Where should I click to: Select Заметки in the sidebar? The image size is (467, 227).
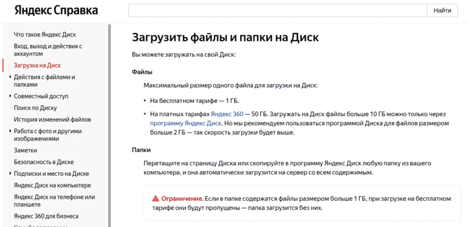point(26,150)
